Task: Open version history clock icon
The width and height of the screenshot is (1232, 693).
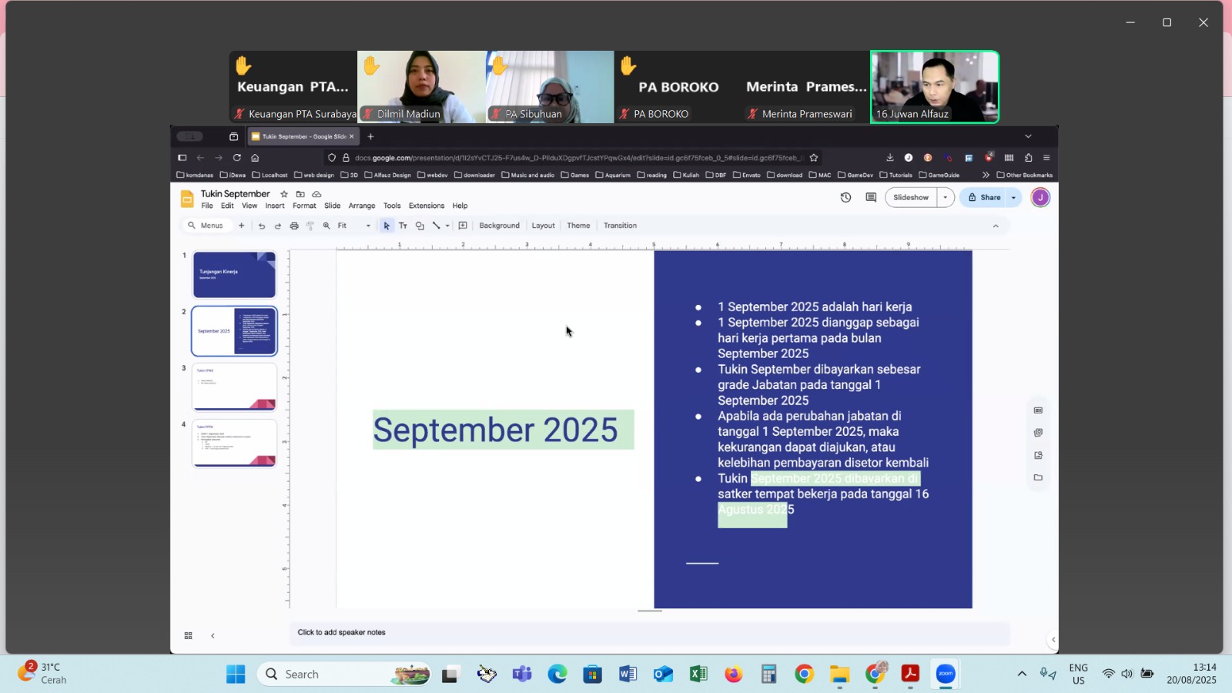Action: (x=845, y=198)
